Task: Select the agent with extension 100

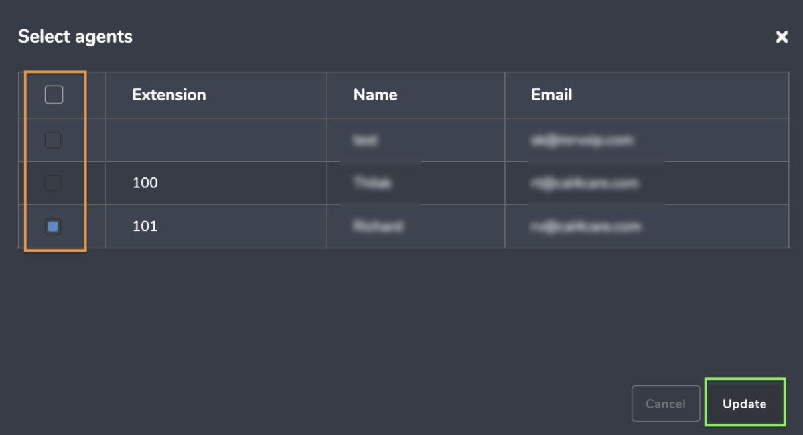Action: point(53,183)
